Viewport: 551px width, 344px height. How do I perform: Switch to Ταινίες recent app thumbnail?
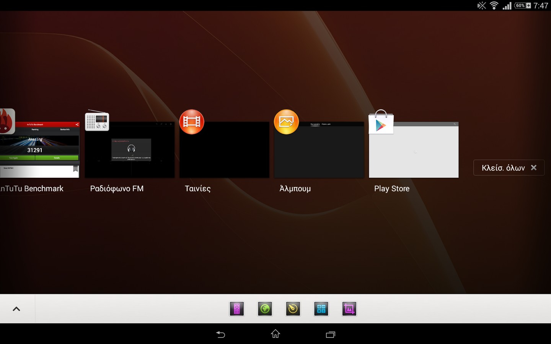click(x=224, y=150)
